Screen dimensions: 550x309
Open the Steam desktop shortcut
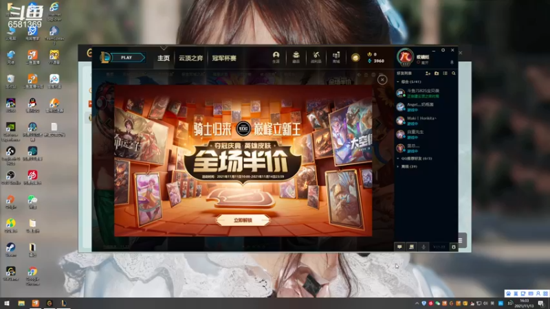tap(10, 250)
